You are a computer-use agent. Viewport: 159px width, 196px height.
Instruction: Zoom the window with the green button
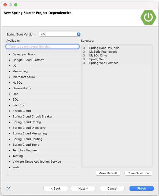point(16,5)
